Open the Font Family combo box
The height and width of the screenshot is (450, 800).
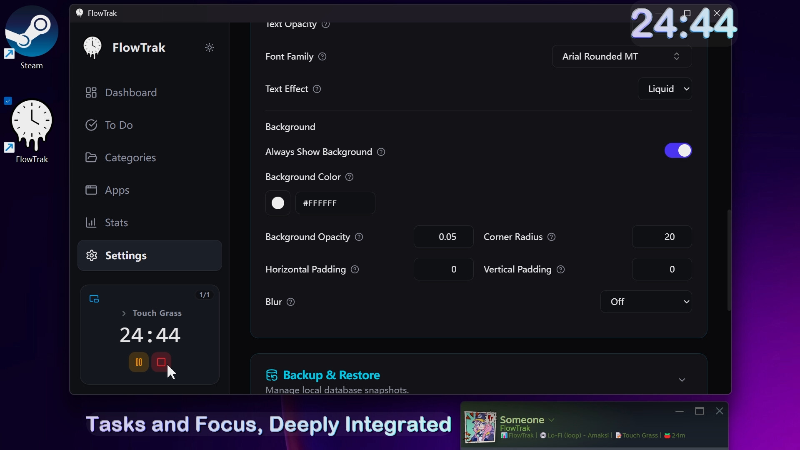[x=622, y=56]
